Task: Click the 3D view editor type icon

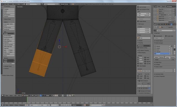Action: (x=3, y=95)
